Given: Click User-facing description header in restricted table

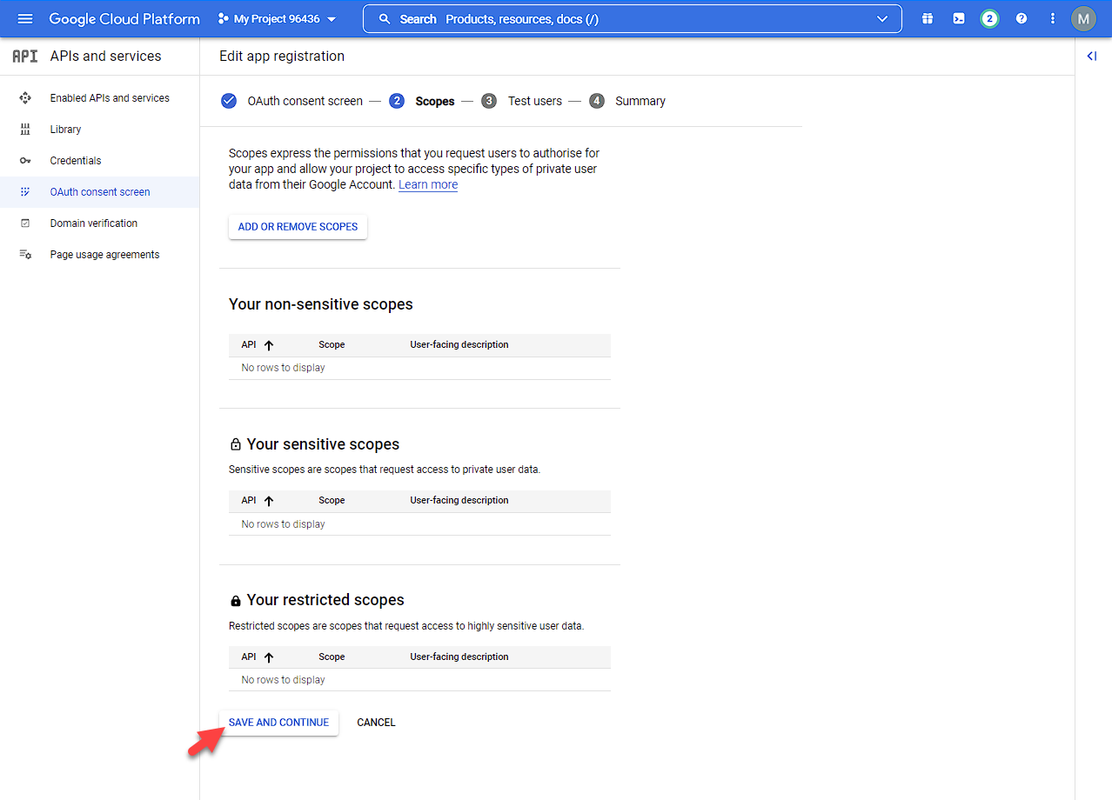Looking at the screenshot, I should (x=459, y=657).
